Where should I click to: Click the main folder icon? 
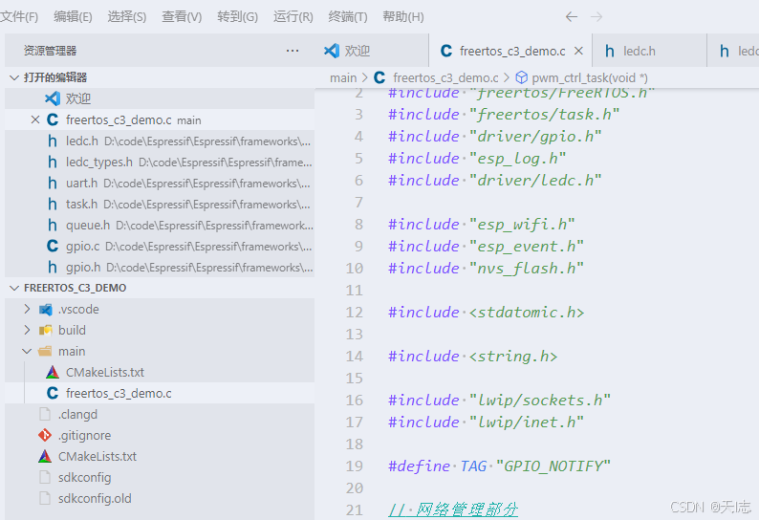(46, 351)
